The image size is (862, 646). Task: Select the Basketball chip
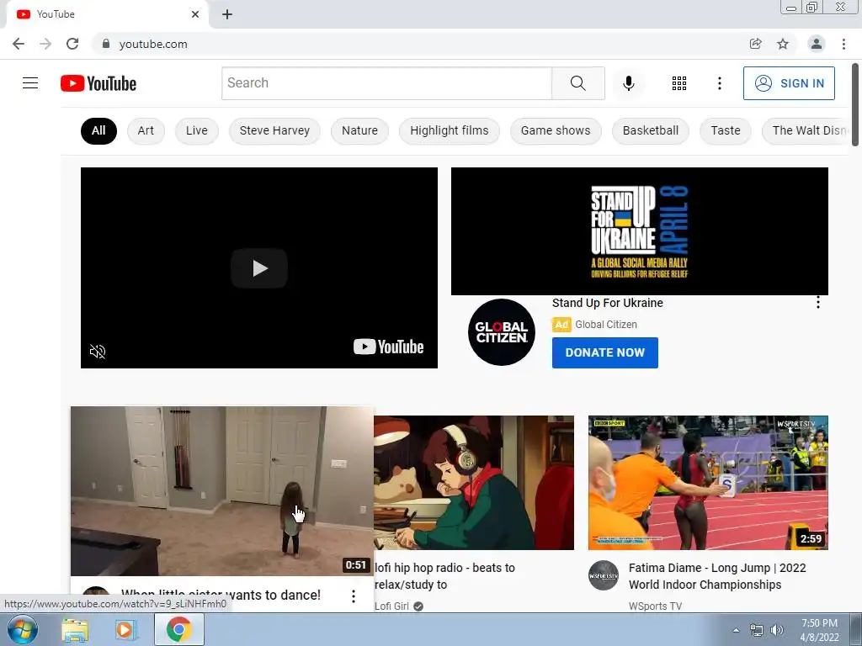(x=651, y=130)
